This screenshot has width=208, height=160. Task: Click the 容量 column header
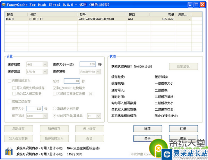(x=163, y=15)
